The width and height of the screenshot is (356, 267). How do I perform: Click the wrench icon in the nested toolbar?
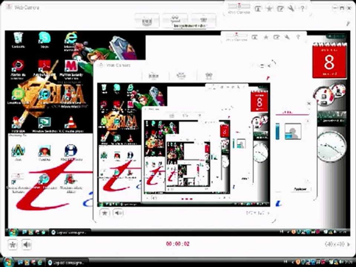point(287,37)
